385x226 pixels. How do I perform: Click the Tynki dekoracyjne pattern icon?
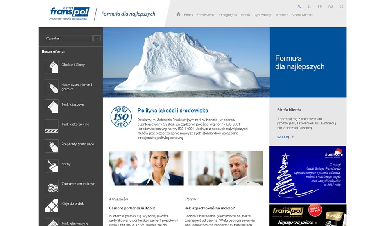52,126
